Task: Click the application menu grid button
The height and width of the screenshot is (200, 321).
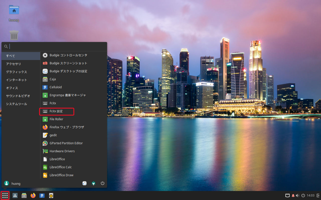Action: 5,195
